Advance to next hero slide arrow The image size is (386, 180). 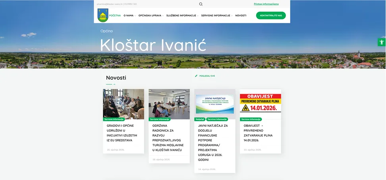pyautogui.click(x=110, y=60)
